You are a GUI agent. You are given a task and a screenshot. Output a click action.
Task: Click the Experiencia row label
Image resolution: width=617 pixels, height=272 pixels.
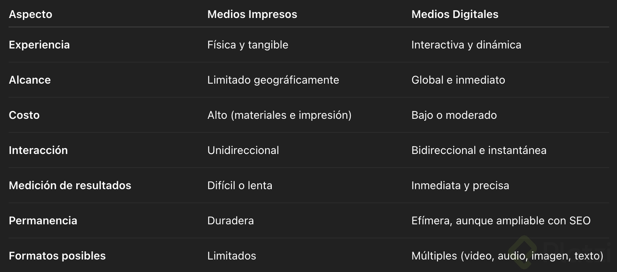(39, 45)
